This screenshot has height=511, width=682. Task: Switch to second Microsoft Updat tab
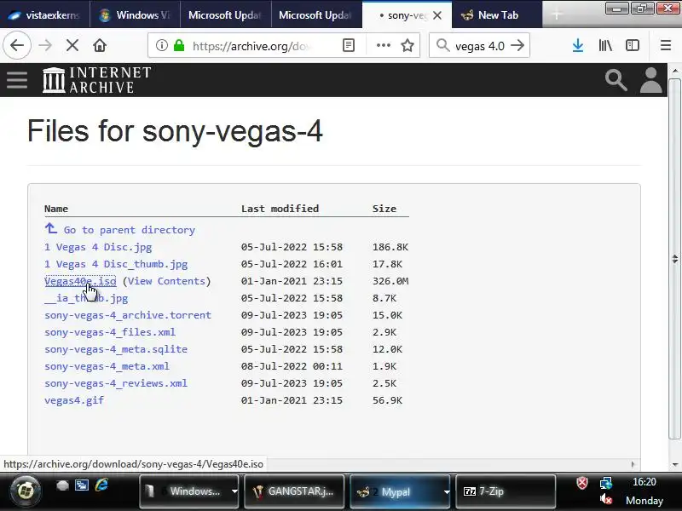(x=316, y=15)
